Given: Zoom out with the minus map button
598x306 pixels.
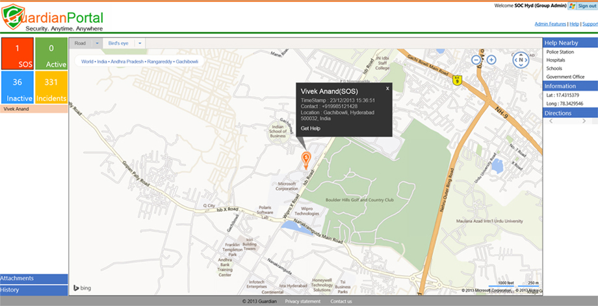Looking at the screenshot, I should click(476, 60).
